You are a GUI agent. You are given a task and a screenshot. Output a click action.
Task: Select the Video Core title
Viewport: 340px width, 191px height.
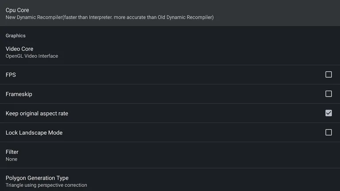pos(19,49)
